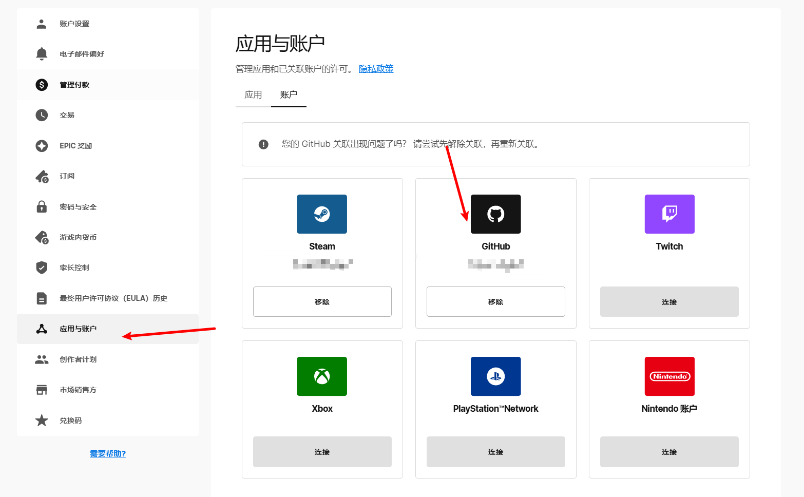Click the password and security lock icon
This screenshot has width=804, height=497.
pyautogui.click(x=42, y=207)
